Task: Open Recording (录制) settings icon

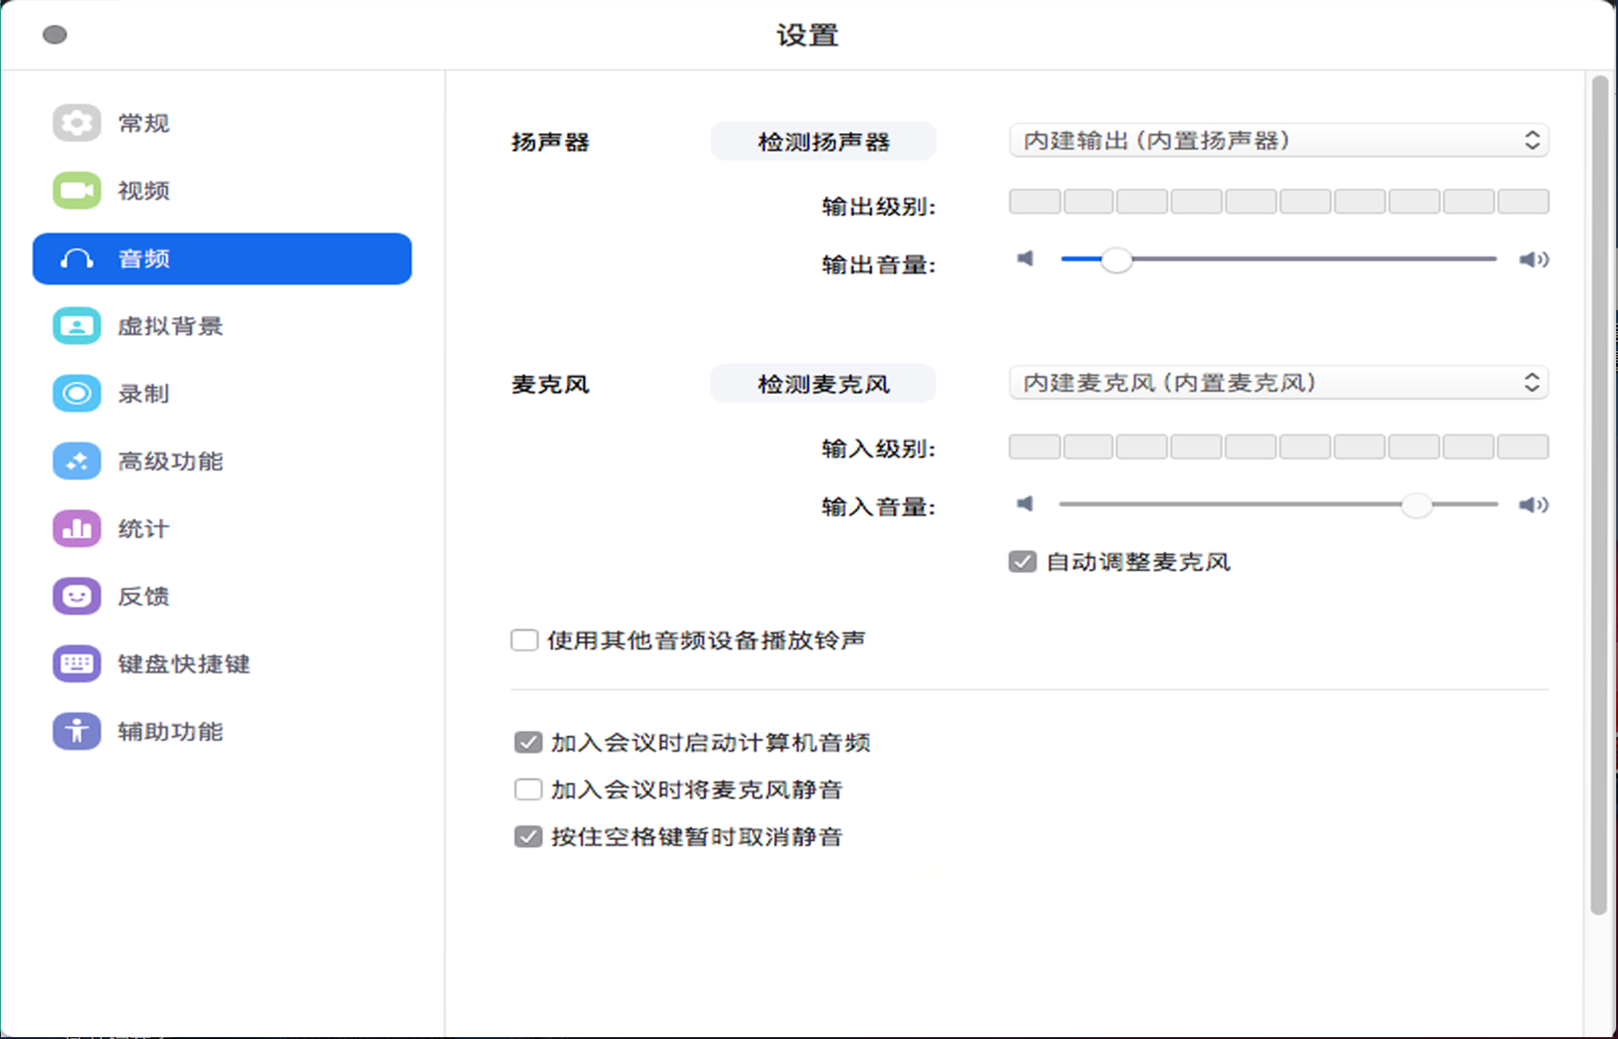Action: click(77, 393)
